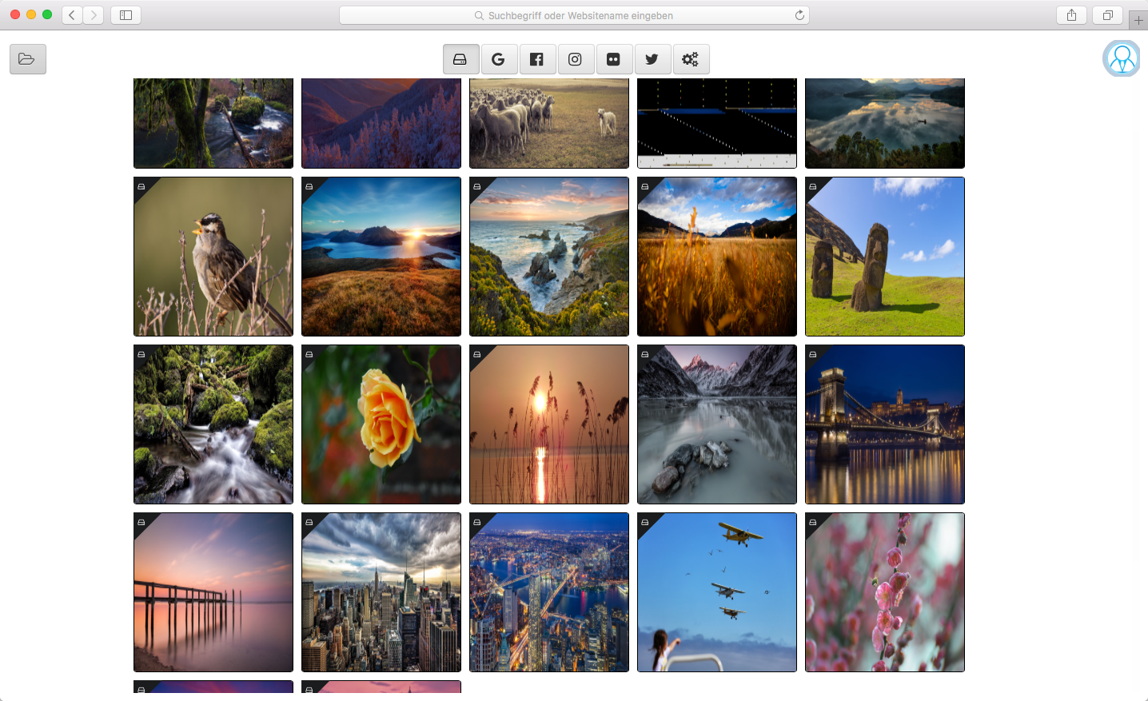Go back in Safari
This screenshot has width=1148, height=701.
[72, 15]
